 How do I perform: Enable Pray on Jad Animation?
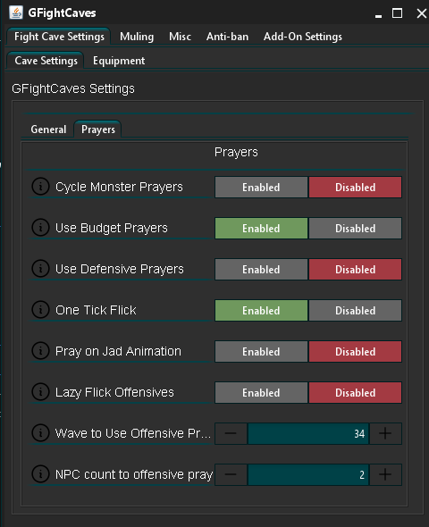pyautogui.click(x=261, y=352)
